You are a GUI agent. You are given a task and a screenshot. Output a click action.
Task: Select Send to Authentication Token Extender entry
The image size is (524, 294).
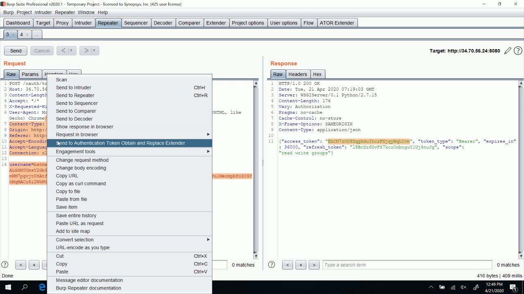pos(130,143)
